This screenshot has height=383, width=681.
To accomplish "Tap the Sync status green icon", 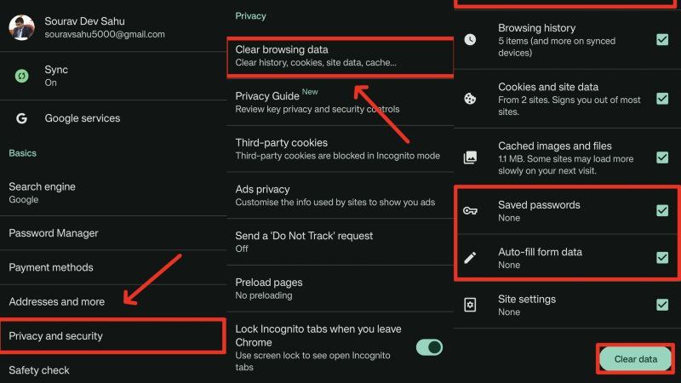I will (22, 76).
